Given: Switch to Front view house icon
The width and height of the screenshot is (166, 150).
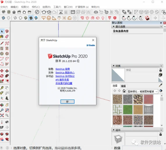Looking at the screenshot, I should click(14, 12).
